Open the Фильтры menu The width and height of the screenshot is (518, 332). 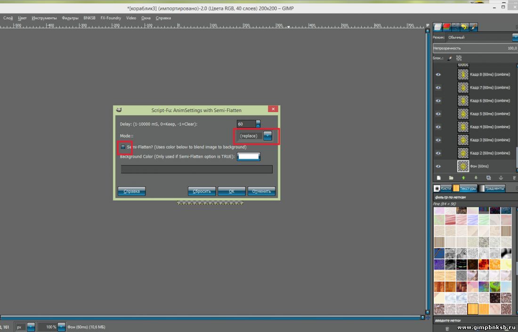click(70, 18)
